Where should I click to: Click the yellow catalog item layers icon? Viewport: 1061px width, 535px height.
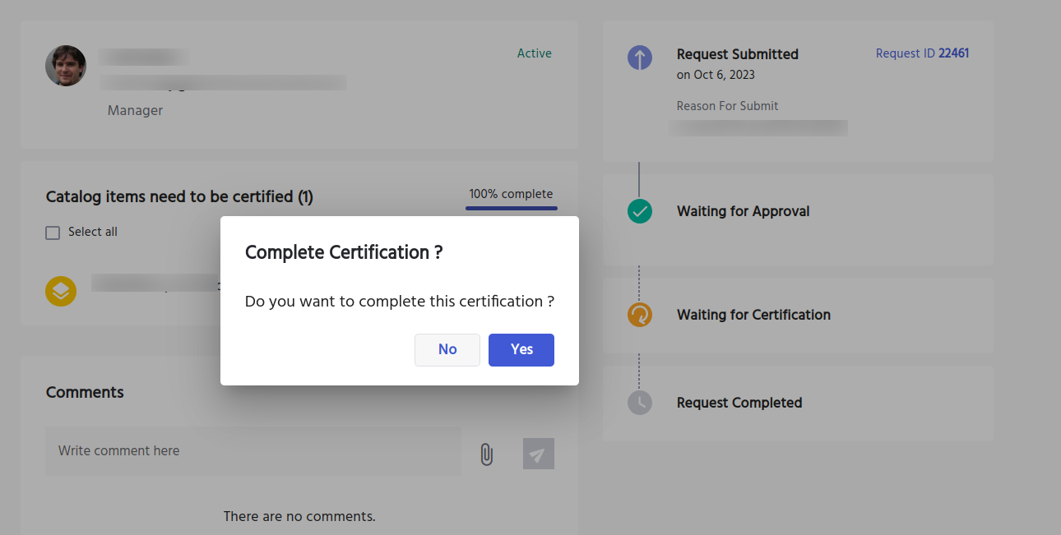[61, 291]
